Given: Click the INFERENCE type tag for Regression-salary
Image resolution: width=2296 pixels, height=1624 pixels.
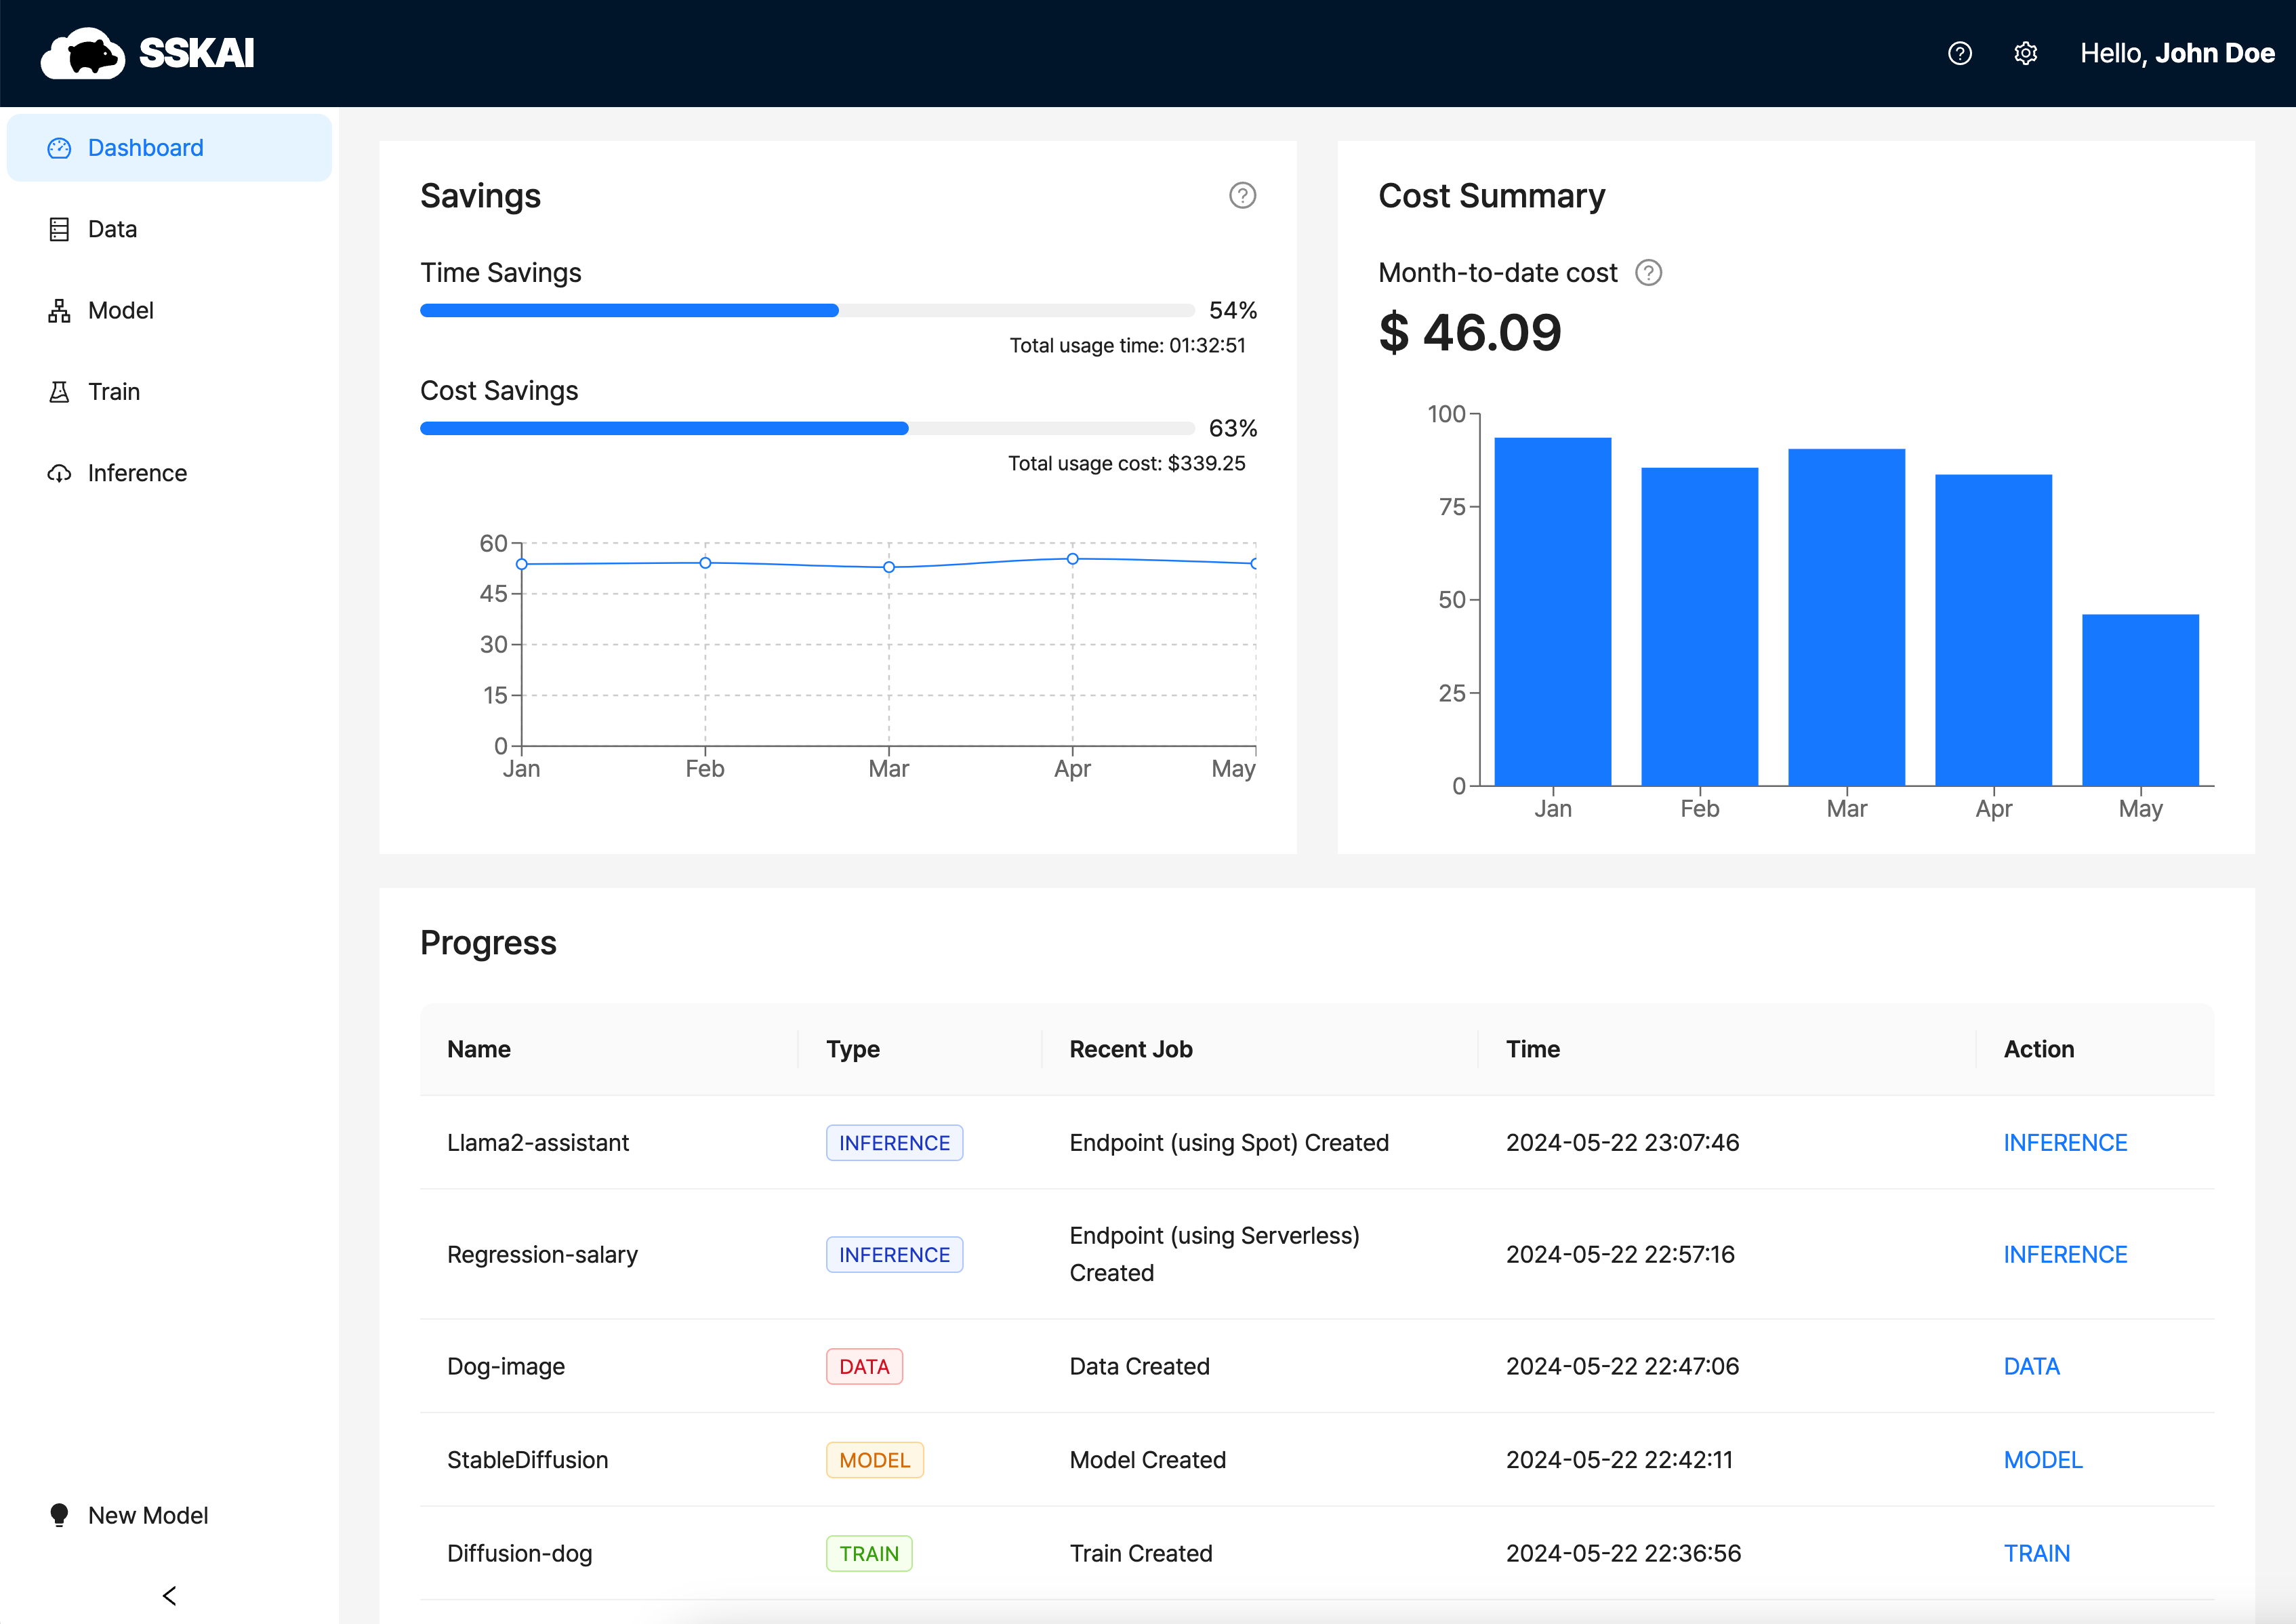Looking at the screenshot, I should tap(893, 1255).
